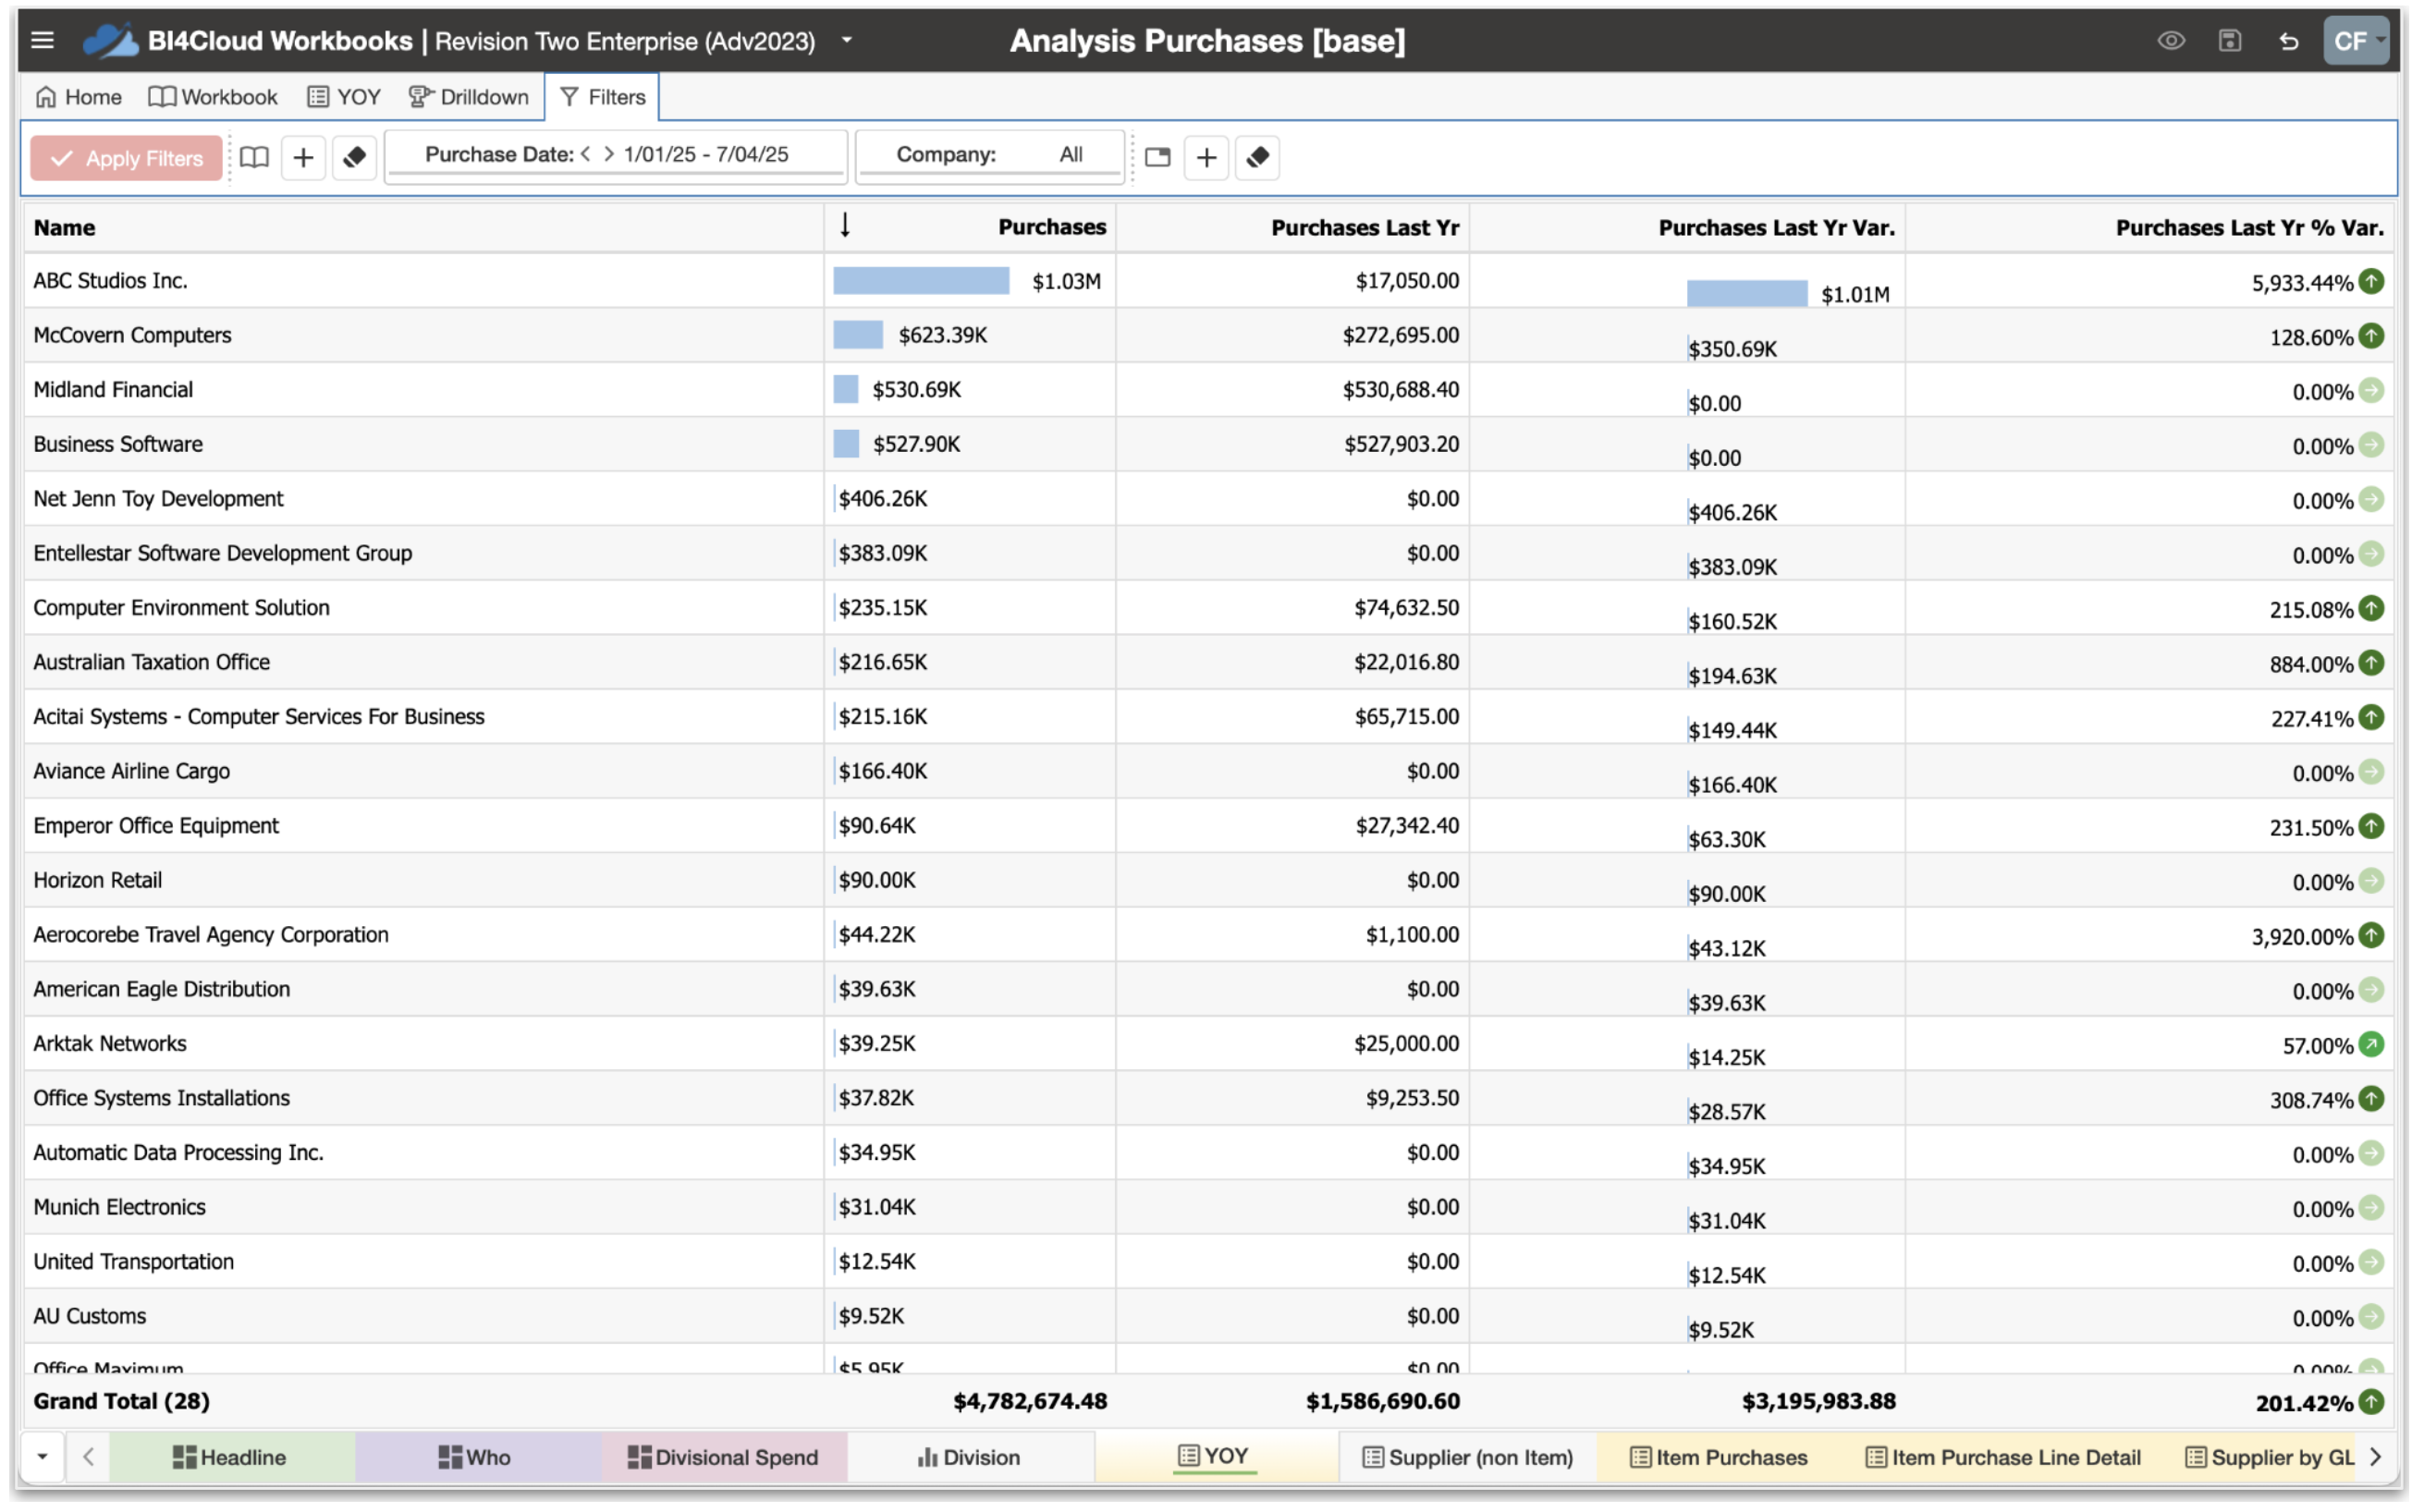Switch to the Workbook tab
Screen dimensions: 2424x1512
click(213, 97)
